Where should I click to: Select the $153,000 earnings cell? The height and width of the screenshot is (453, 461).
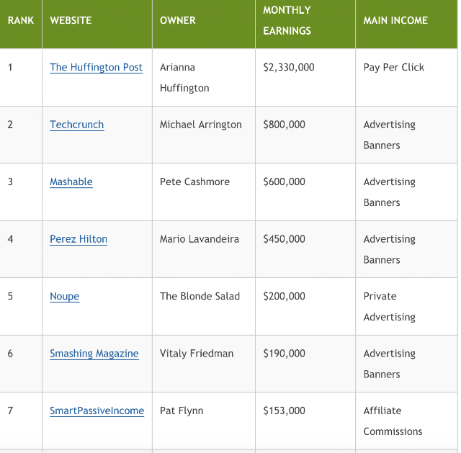click(x=305, y=421)
